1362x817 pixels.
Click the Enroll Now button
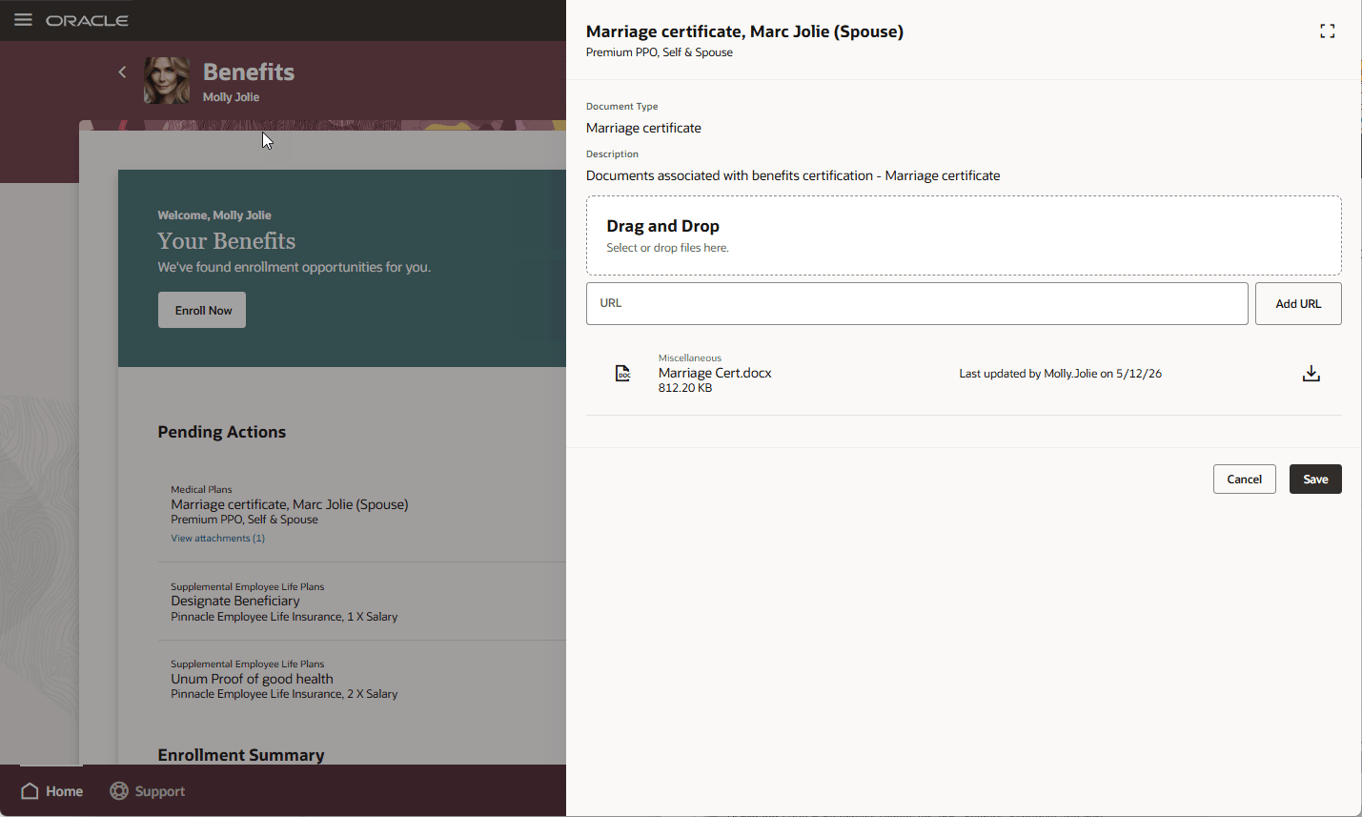(x=202, y=310)
